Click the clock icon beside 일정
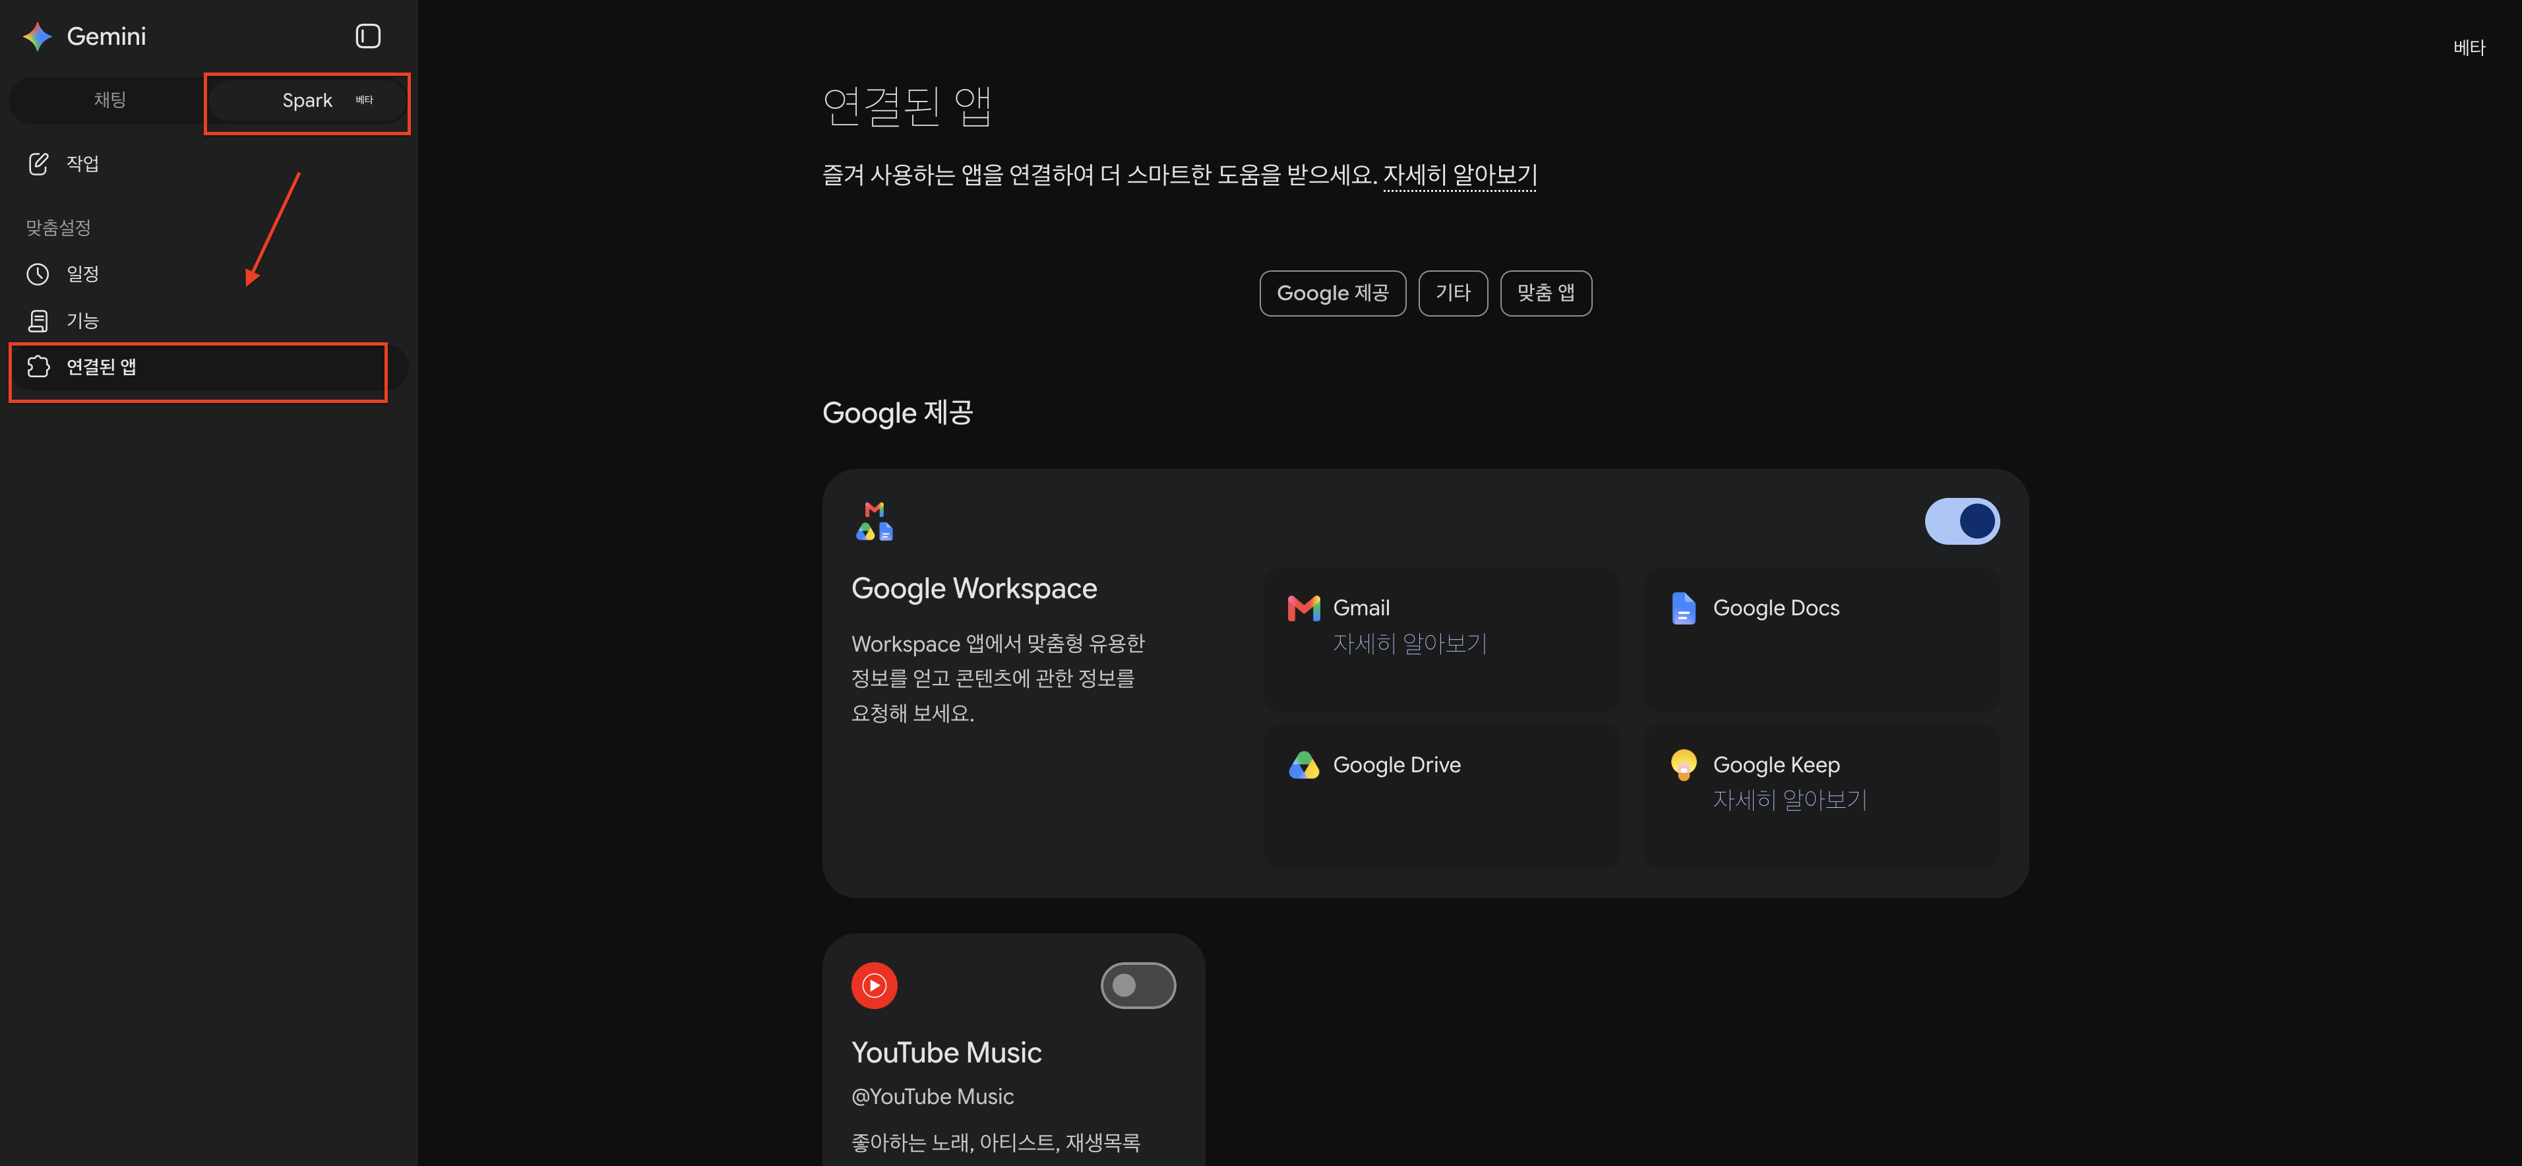 pos(38,274)
